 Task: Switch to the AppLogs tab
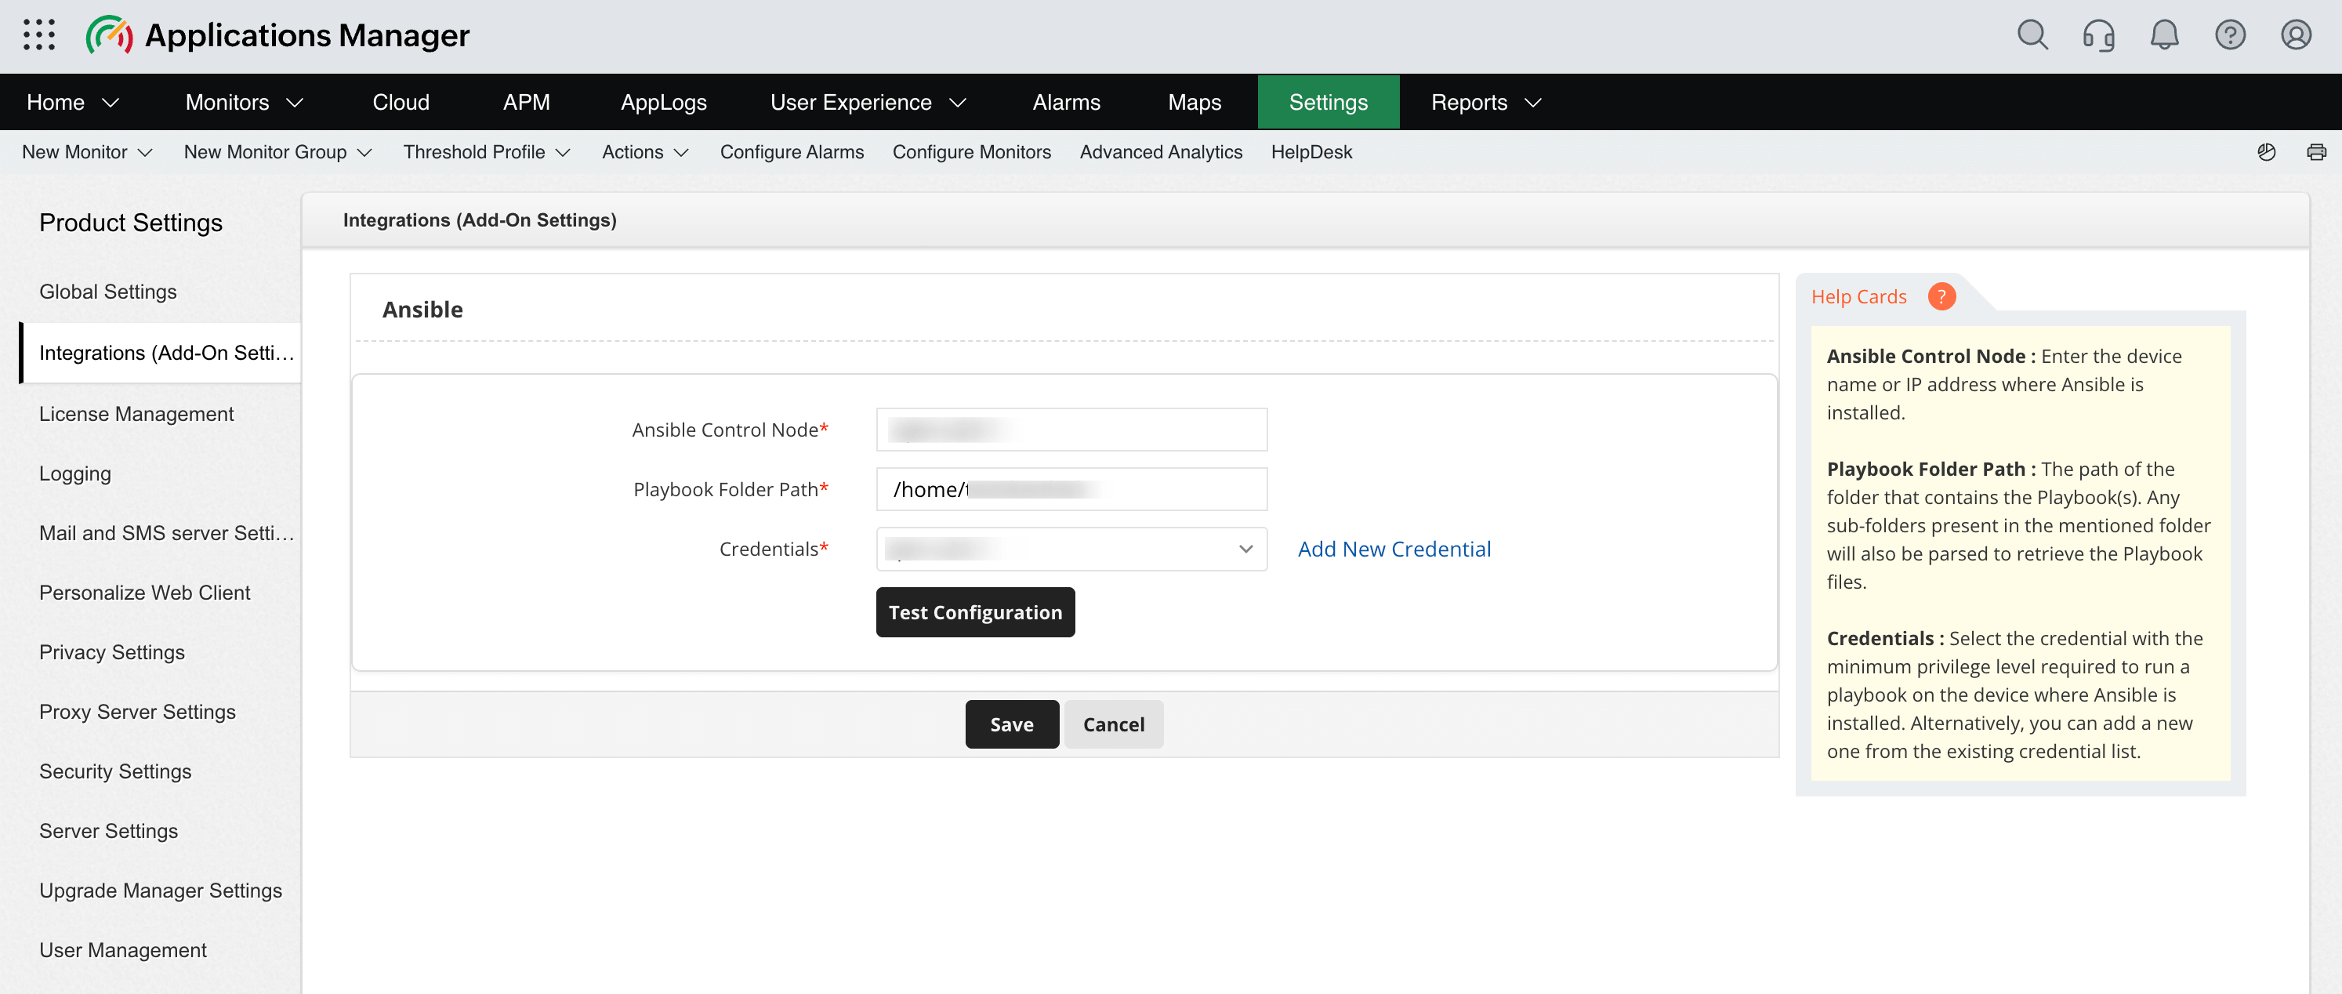[x=664, y=102]
